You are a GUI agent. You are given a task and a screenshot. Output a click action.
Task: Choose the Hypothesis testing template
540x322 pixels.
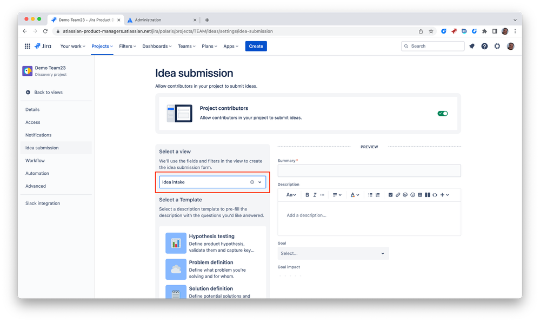212,243
